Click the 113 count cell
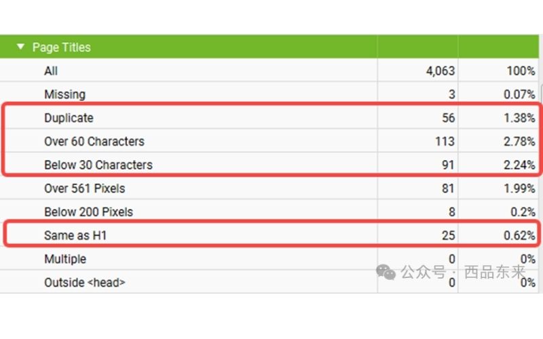The width and height of the screenshot is (543, 339). pos(445,141)
